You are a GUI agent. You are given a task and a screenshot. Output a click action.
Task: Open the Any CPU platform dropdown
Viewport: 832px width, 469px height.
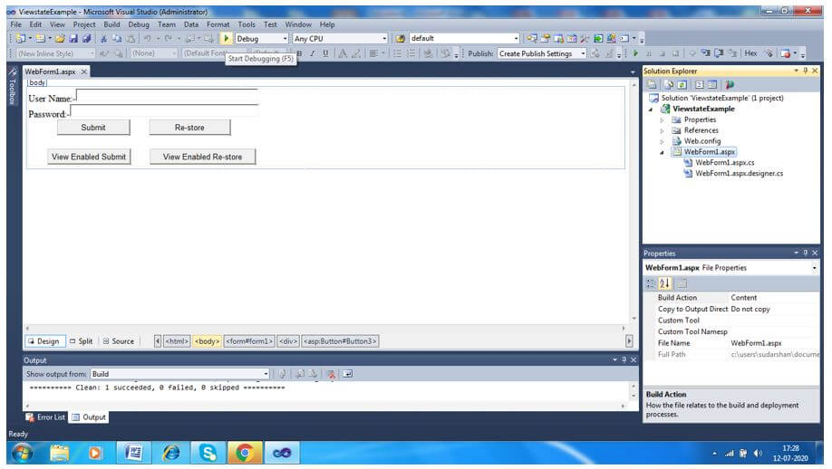384,39
